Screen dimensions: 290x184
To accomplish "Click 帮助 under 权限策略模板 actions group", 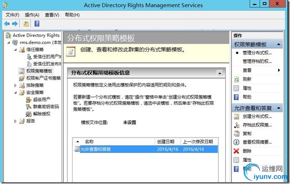I will point(247,97).
